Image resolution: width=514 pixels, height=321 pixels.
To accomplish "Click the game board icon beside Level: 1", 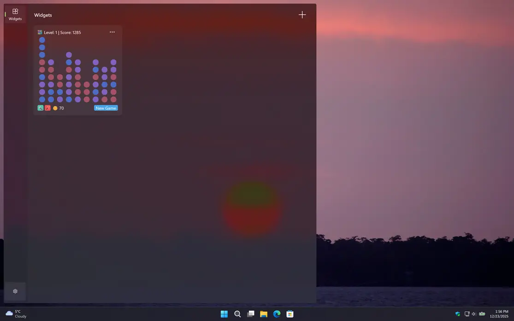I will 40,32.
